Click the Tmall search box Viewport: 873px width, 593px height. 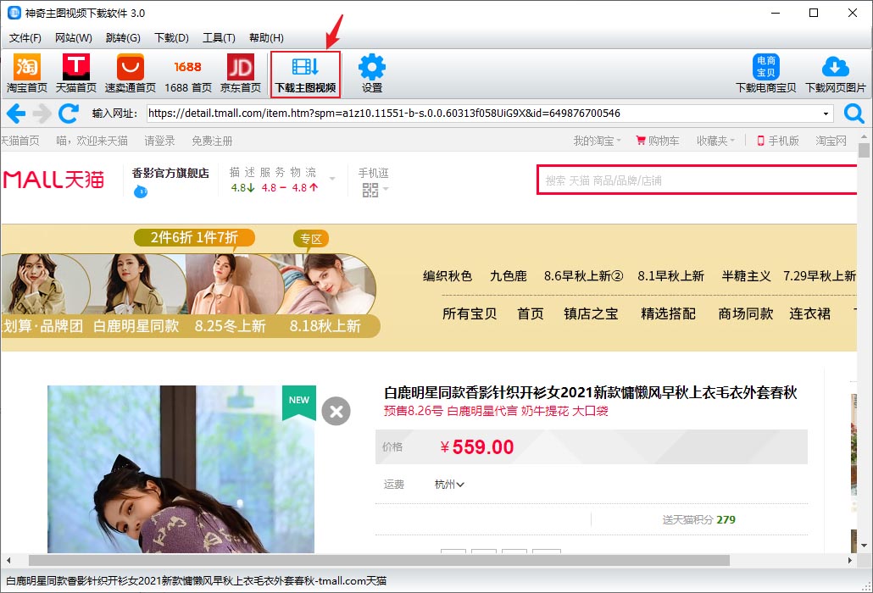pyautogui.click(x=697, y=180)
